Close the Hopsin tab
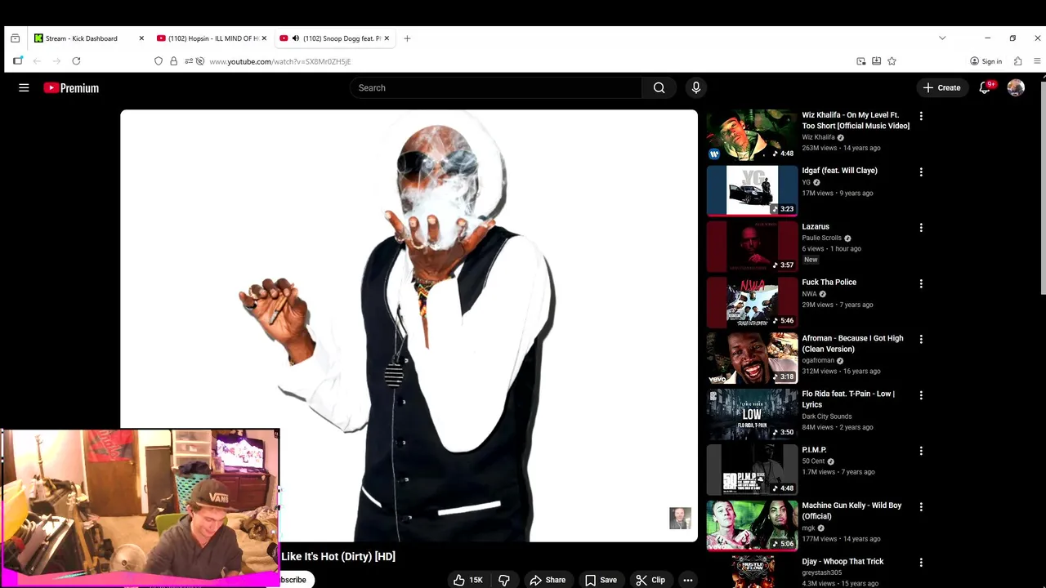Viewport: 1046px width, 588px height. (264, 38)
